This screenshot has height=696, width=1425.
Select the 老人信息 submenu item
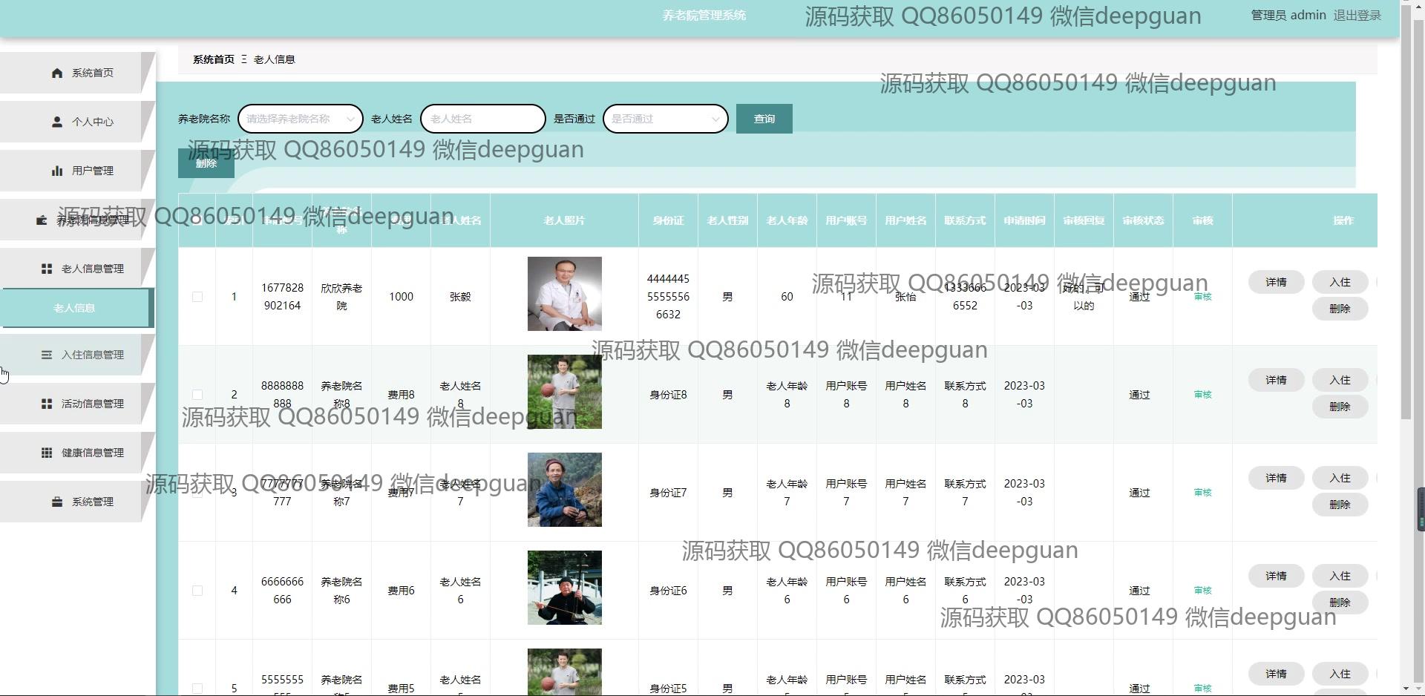coord(74,308)
